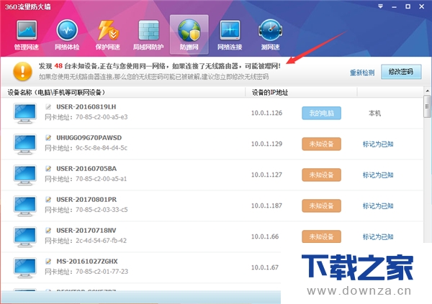Open the 管理网速 tool
Viewport: 432px width, 304px height.
coord(26,35)
